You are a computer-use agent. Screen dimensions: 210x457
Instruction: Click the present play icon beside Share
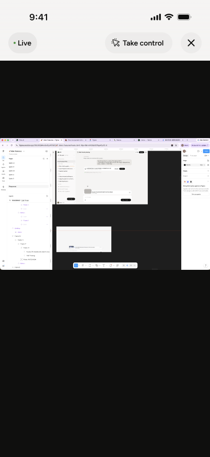point(198,151)
